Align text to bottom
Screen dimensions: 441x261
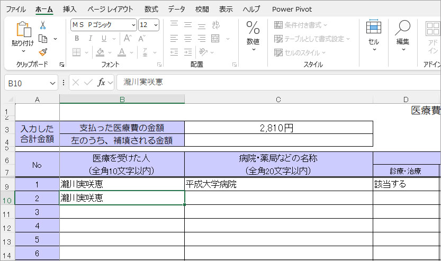point(202,25)
